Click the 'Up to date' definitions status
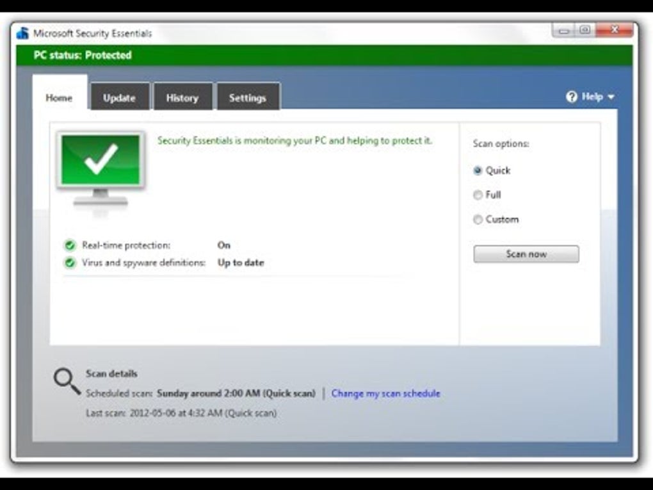Image resolution: width=653 pixels, height=490 pixels. (241, 263)
